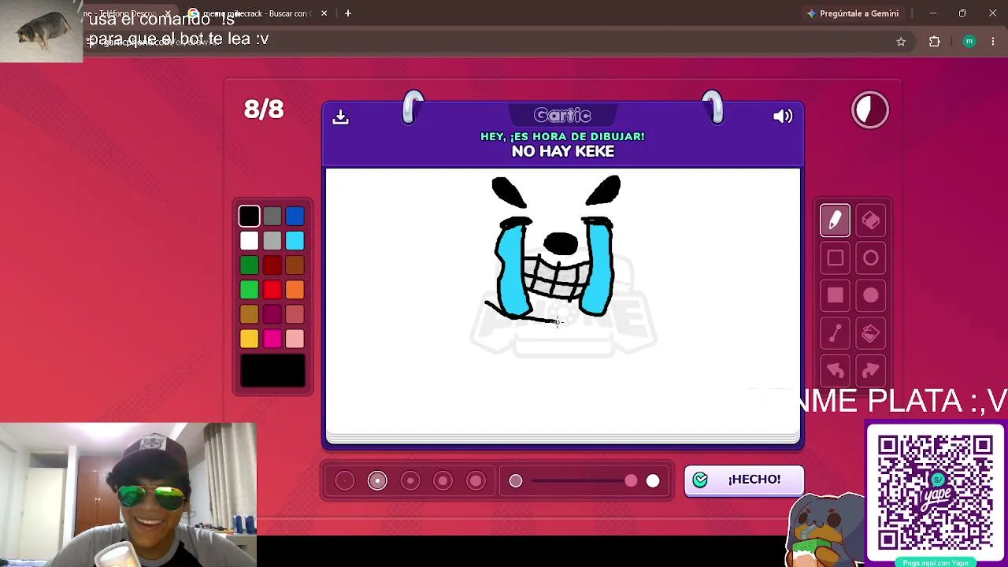
Task: Click the round timer icon
Action: coord(870,110)
